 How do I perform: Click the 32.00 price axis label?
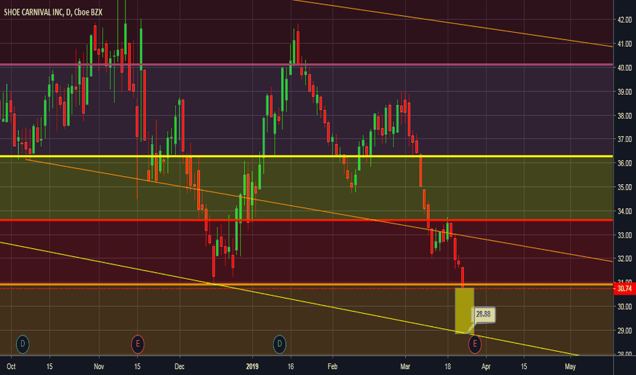624,258
